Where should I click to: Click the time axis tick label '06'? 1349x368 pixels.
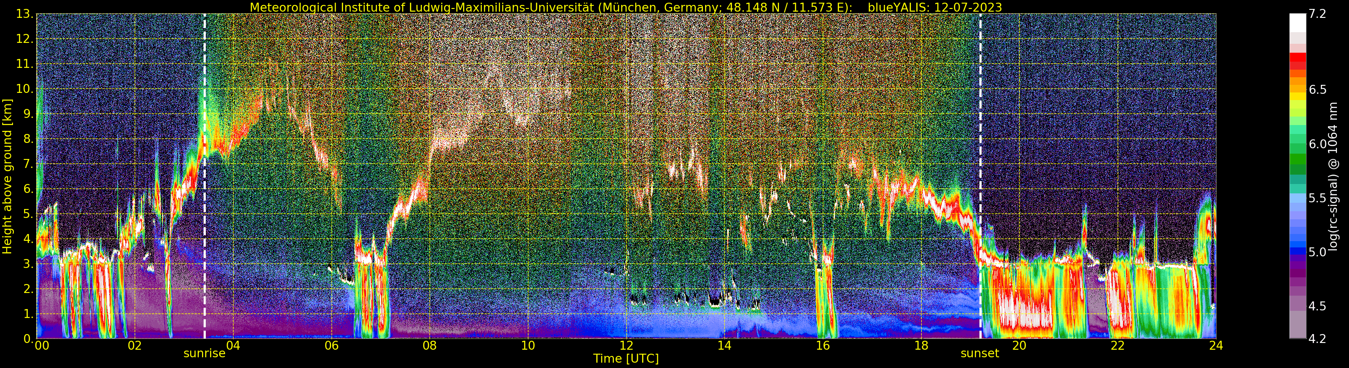(332, 346)
